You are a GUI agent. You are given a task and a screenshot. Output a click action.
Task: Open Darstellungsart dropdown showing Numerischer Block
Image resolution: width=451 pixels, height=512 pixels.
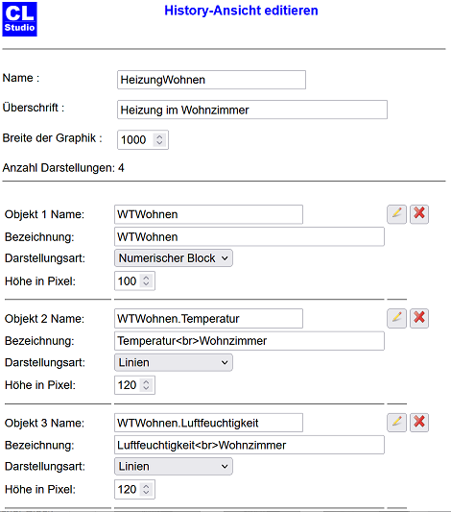174,258
